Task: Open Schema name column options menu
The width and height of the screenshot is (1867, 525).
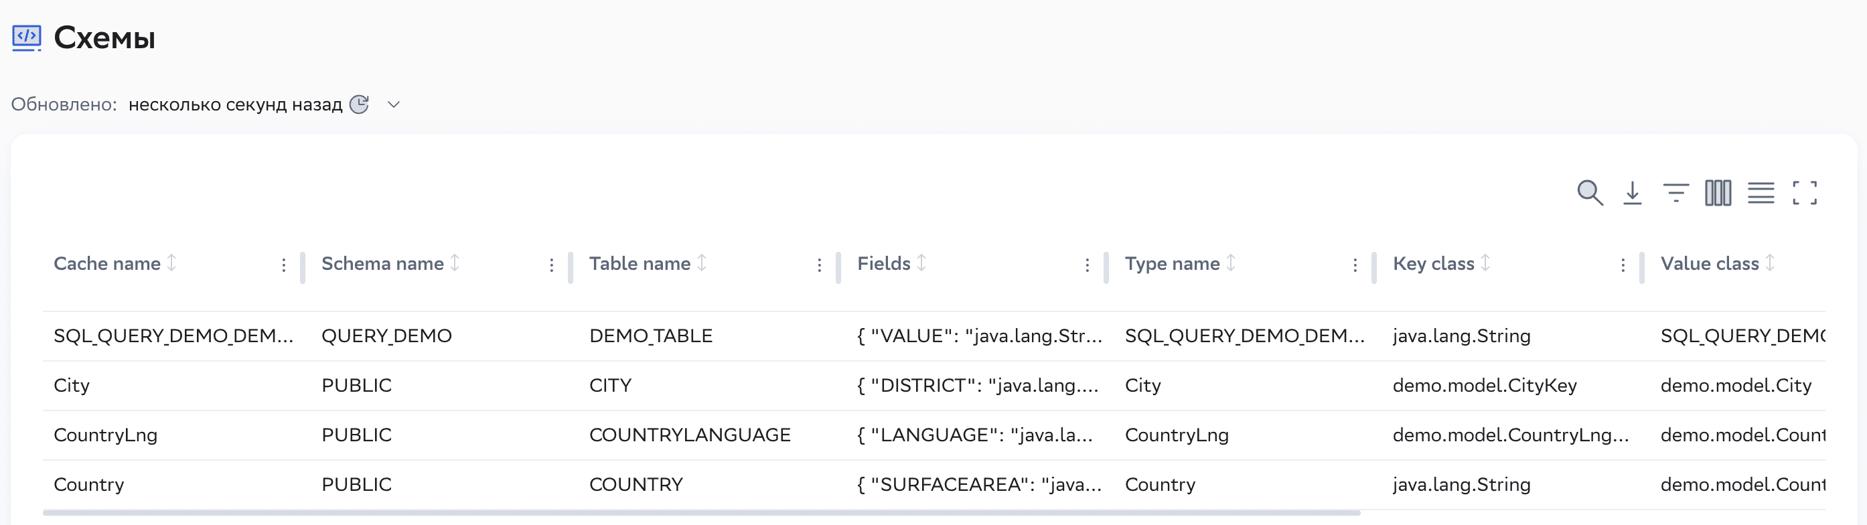Action: (x=552, y=265)
